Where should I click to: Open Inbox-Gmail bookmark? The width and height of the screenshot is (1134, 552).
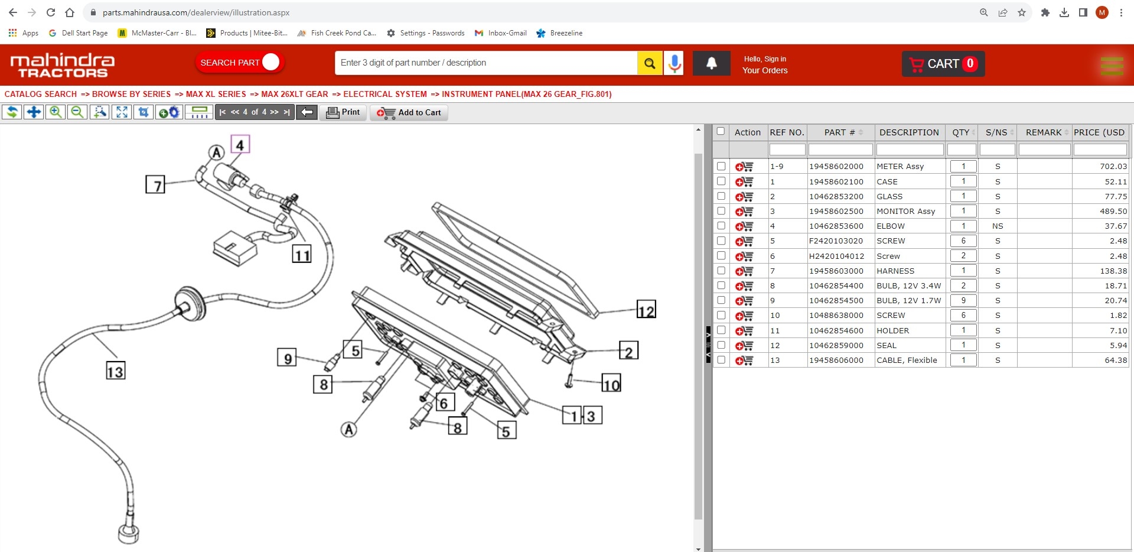pyautogui.click(x=500, y=33)
